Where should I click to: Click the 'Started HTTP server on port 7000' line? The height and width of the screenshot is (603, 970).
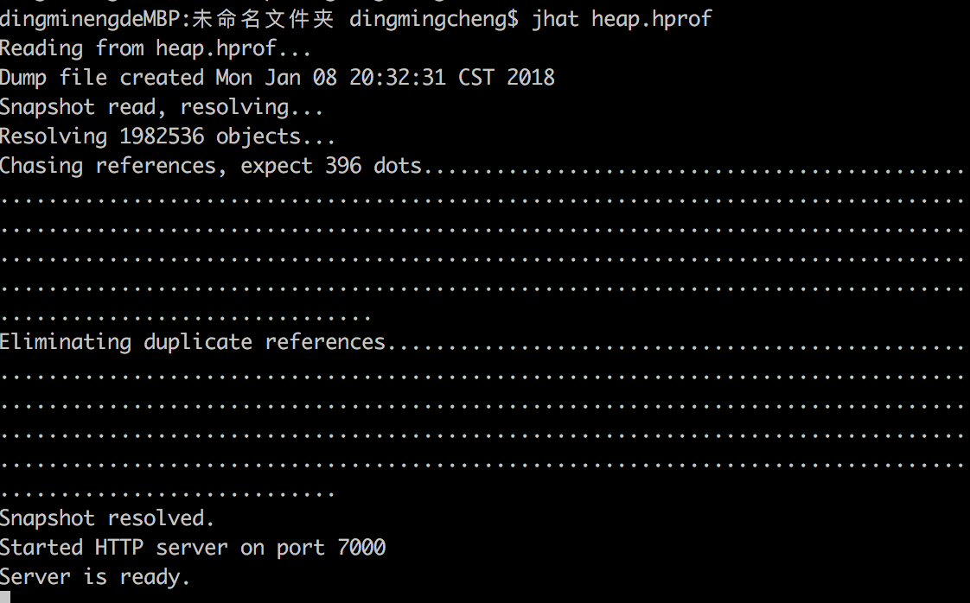click(x=193, y=548)
